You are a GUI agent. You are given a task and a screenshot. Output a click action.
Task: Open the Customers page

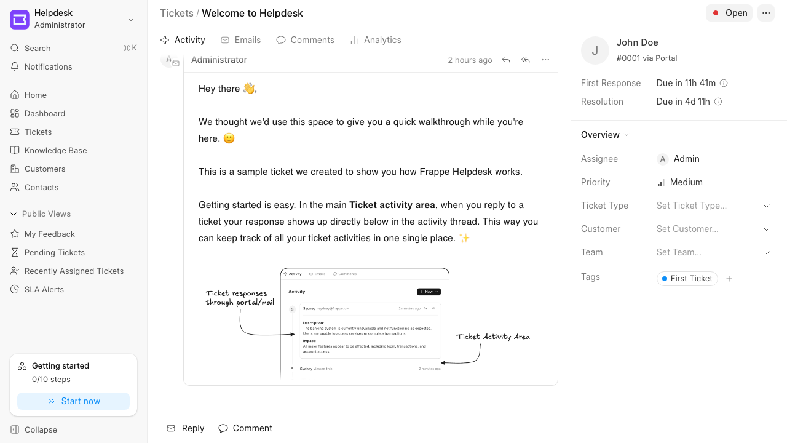(74, 169)
